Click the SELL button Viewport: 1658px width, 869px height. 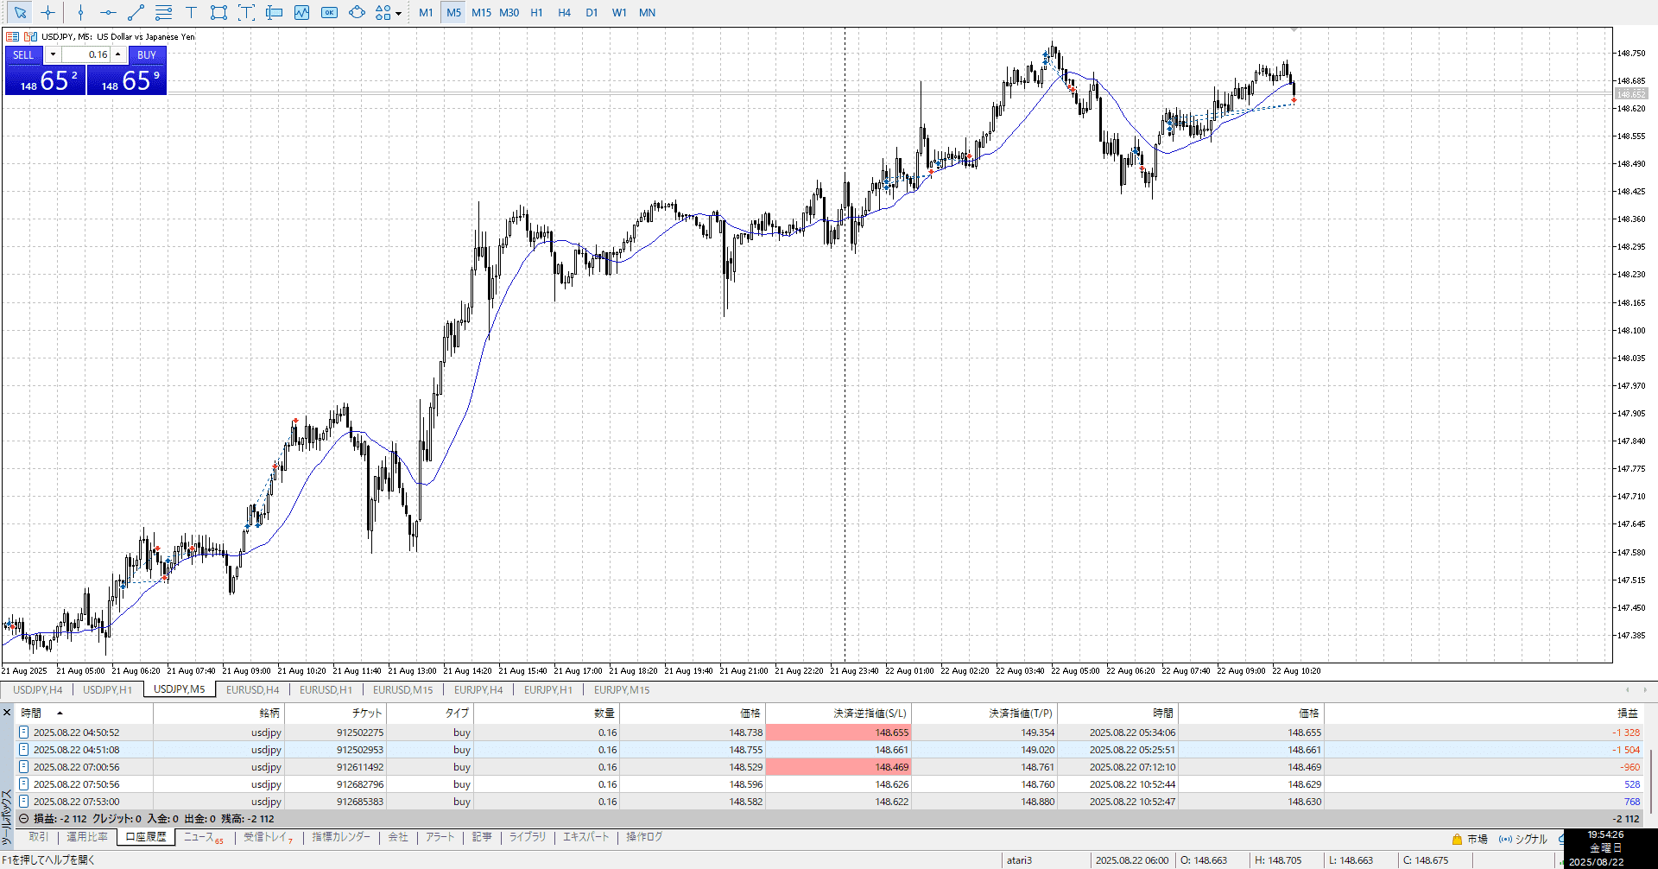pyautogui.click(x=23, y=54)
